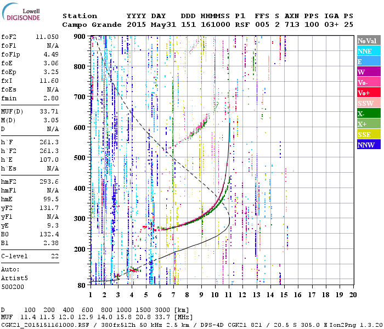Viewport: 384px width, 329px height.
Task: Select the E blue legend swatch
Action: tap(369, 61)
